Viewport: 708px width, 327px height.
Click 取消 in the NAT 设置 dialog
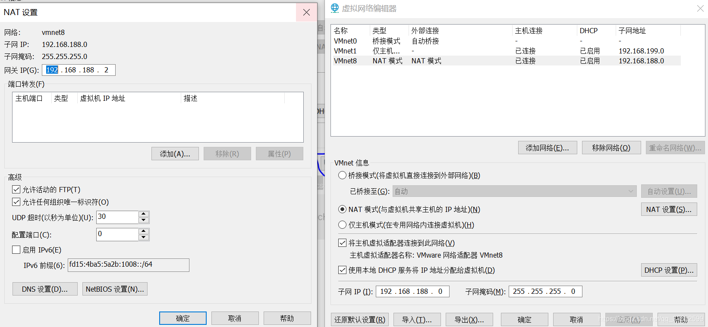pos(235,318)
